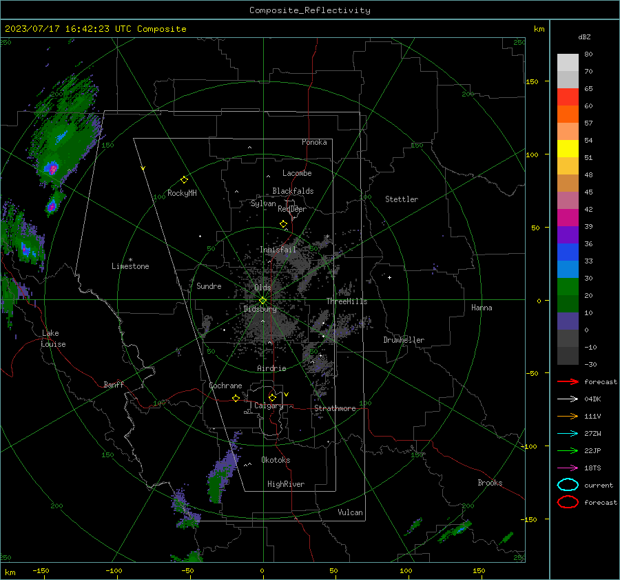Click the green 22JP arrow icon
The height and width of the screenshot is (580, 620).
click(x=568, y=450)
